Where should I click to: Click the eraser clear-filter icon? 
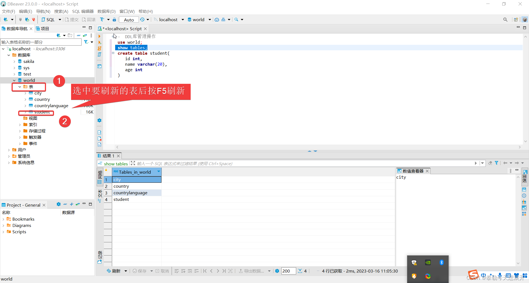click(x=490, y=163)
